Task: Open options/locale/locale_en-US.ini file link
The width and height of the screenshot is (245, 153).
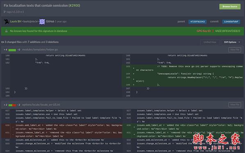Action: 41,105
